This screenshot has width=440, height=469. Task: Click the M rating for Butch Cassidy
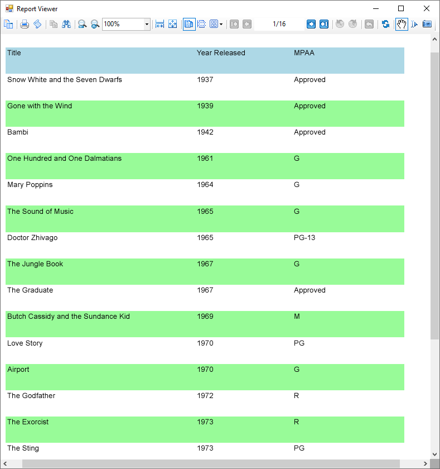[x=297, y=317]
